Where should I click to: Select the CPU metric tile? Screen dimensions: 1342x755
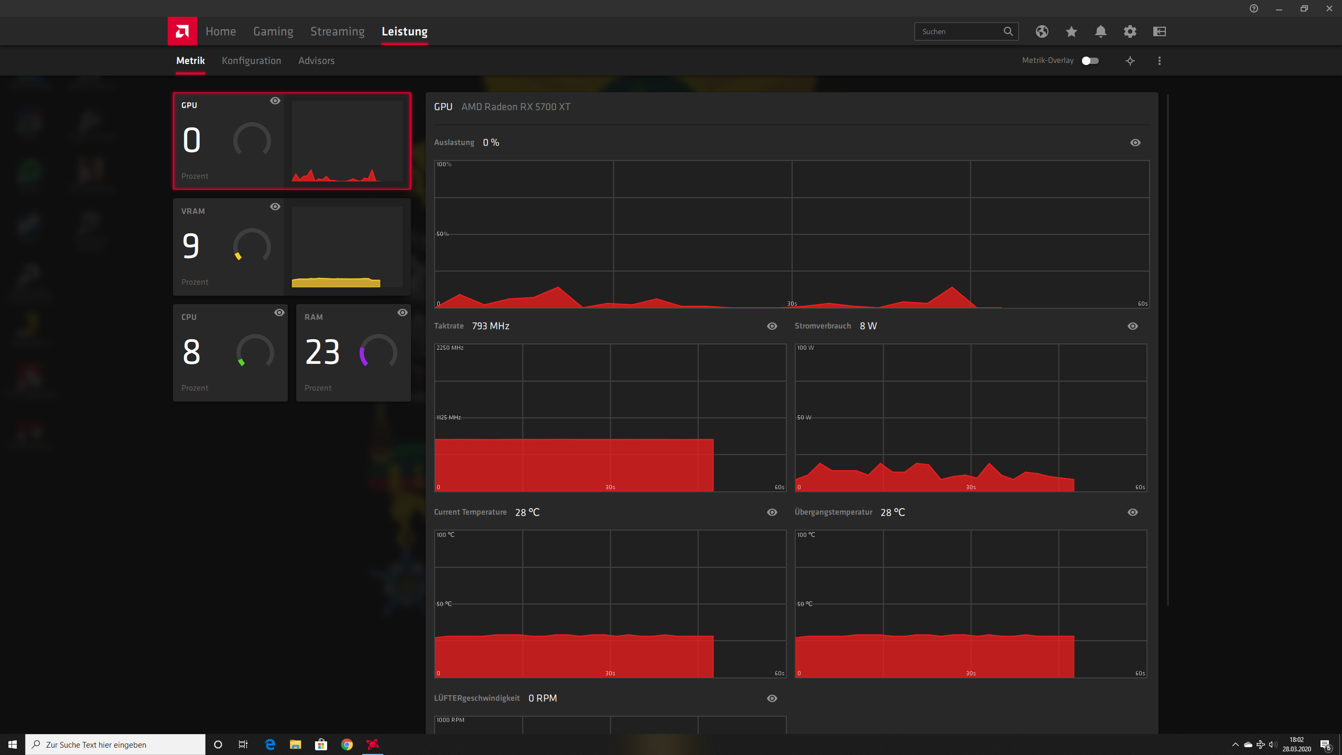(x=230, y=353)
